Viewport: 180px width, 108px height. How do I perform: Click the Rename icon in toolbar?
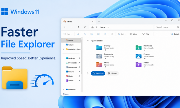[x=98, y=34]
